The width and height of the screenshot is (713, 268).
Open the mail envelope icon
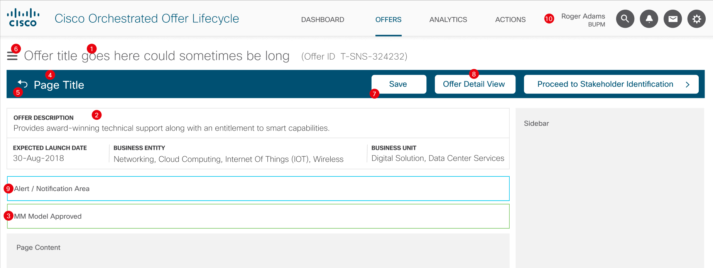(673, 19)
